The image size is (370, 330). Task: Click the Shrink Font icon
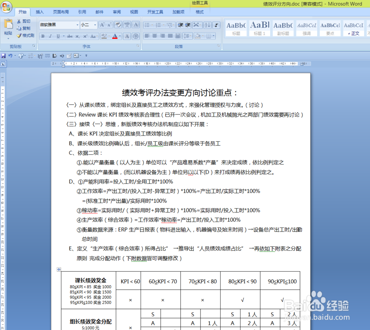click(x=109, y=25)
